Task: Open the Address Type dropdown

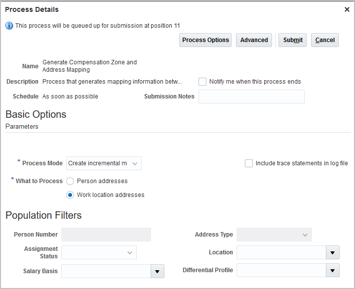Action: [x=305, y=235]
